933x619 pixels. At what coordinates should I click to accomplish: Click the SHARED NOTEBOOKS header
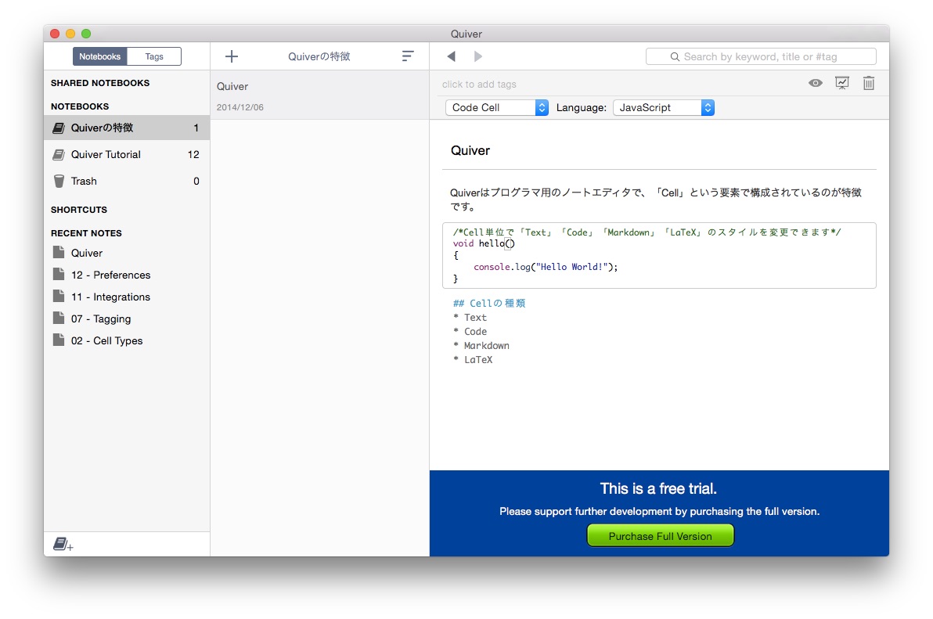[100, 83]
